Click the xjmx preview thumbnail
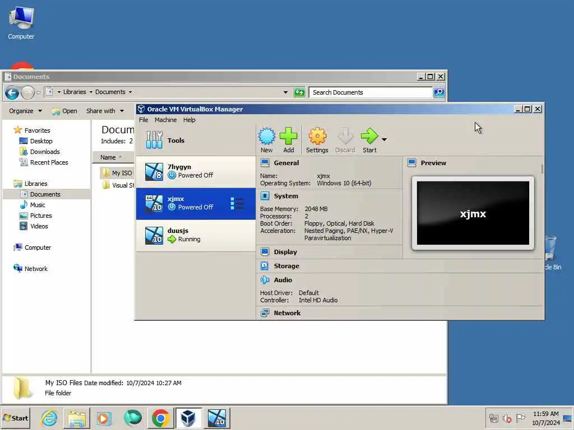574x430 pixels. 473,213
